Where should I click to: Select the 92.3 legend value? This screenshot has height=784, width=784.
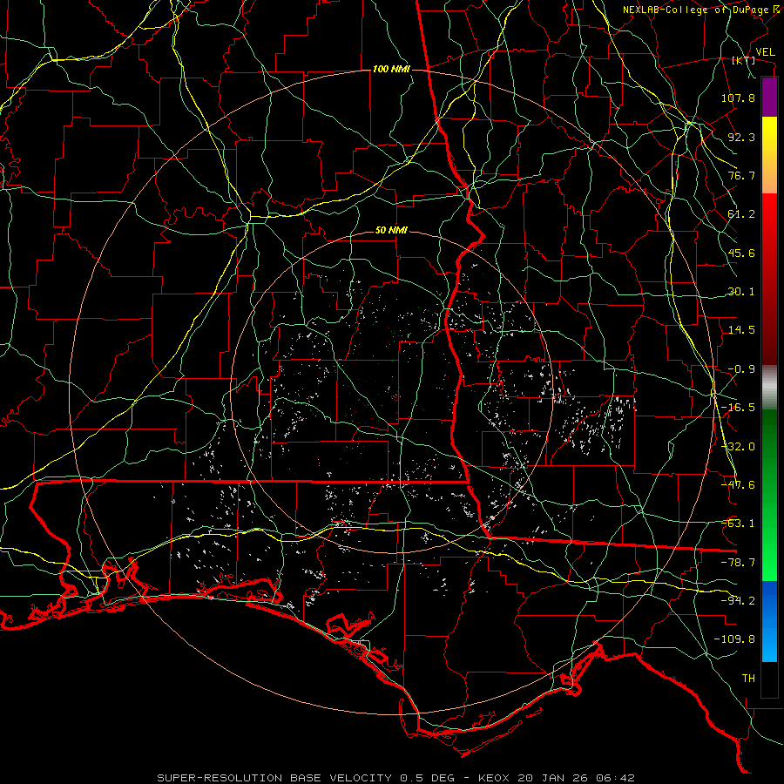coord(741,137)
